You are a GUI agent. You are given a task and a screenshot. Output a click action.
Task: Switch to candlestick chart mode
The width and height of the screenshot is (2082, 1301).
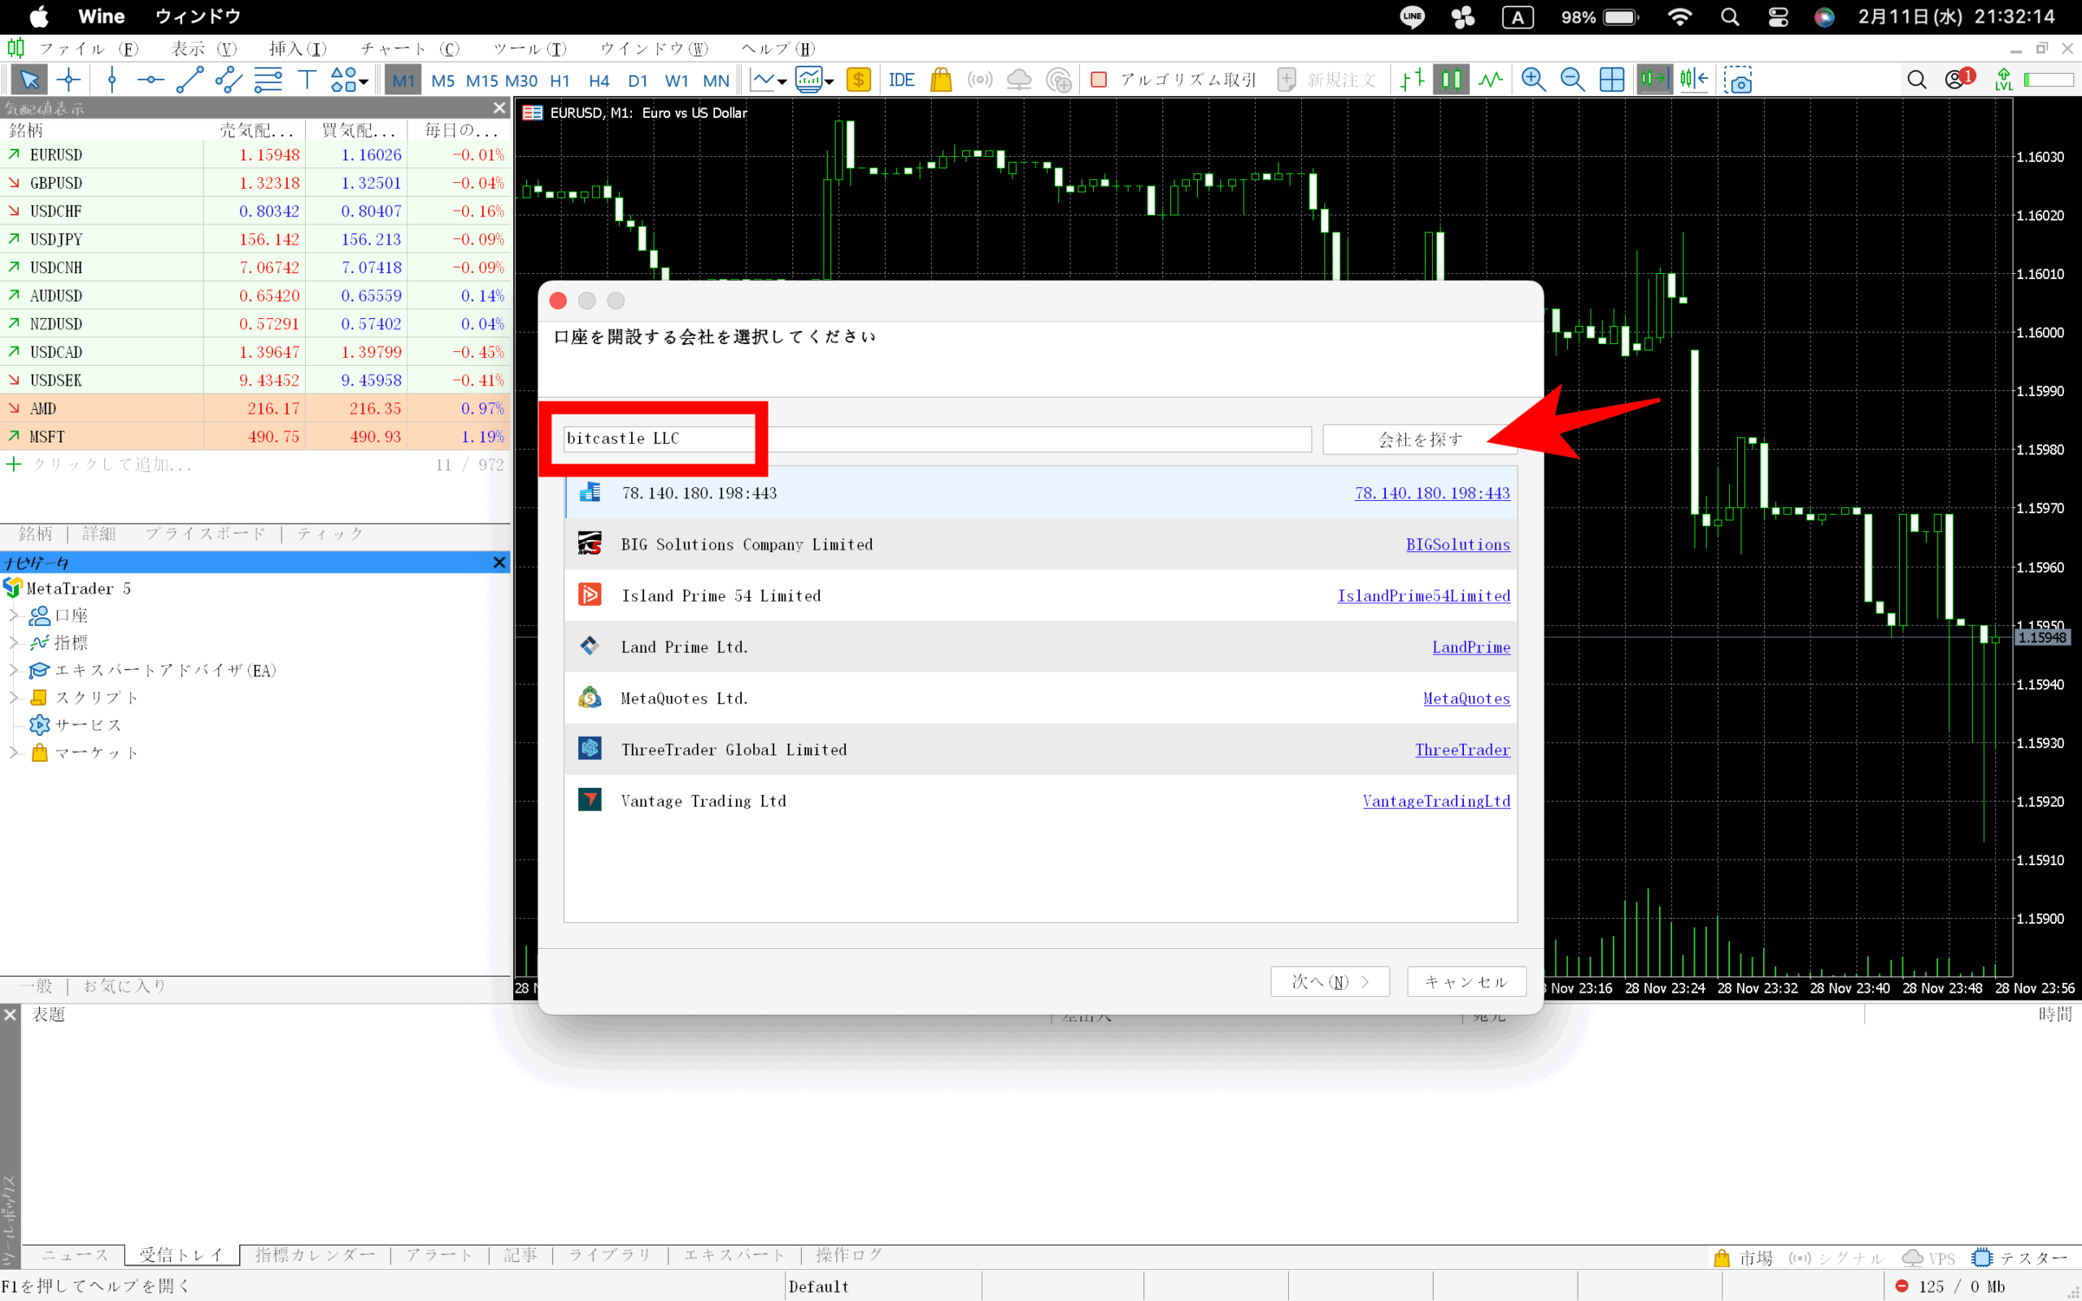(x=1451, y=80)
